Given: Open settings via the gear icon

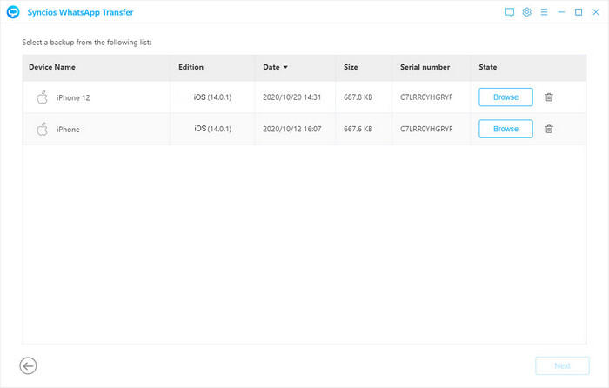Looking at the screenshot, I should click(526, 12).
